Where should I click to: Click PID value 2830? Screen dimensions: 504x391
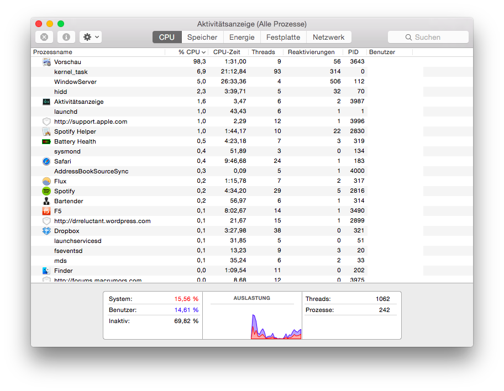click(357, 131)
